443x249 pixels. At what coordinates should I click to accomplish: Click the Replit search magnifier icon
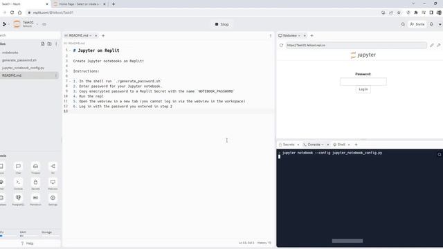tap(403, 24)
